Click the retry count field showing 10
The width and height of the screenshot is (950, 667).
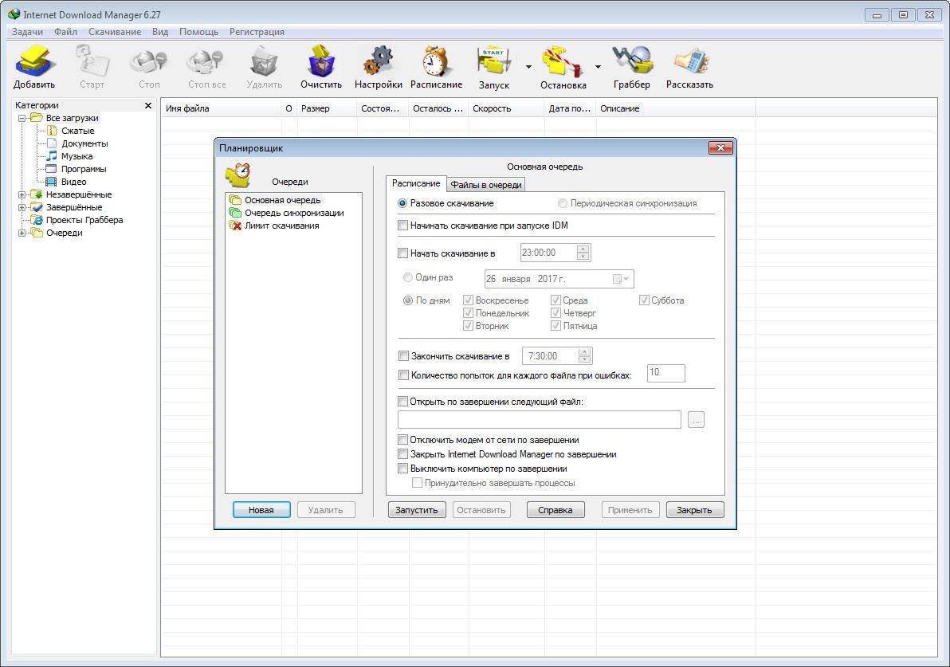665,373
